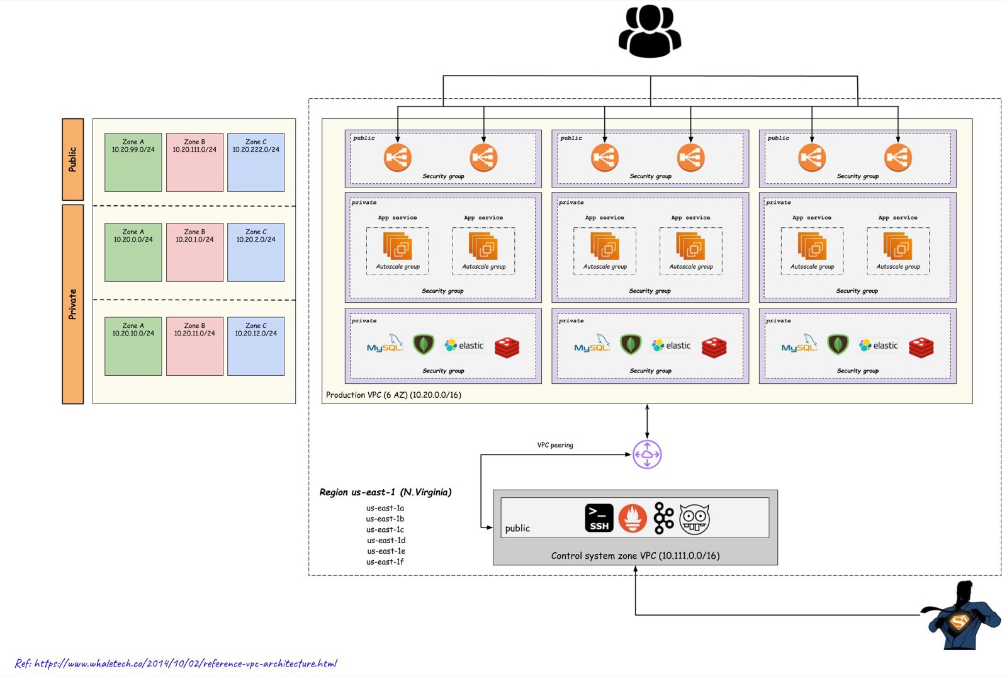
Task: Select first autoscale group icon in right column
Action: click(812, 246)
